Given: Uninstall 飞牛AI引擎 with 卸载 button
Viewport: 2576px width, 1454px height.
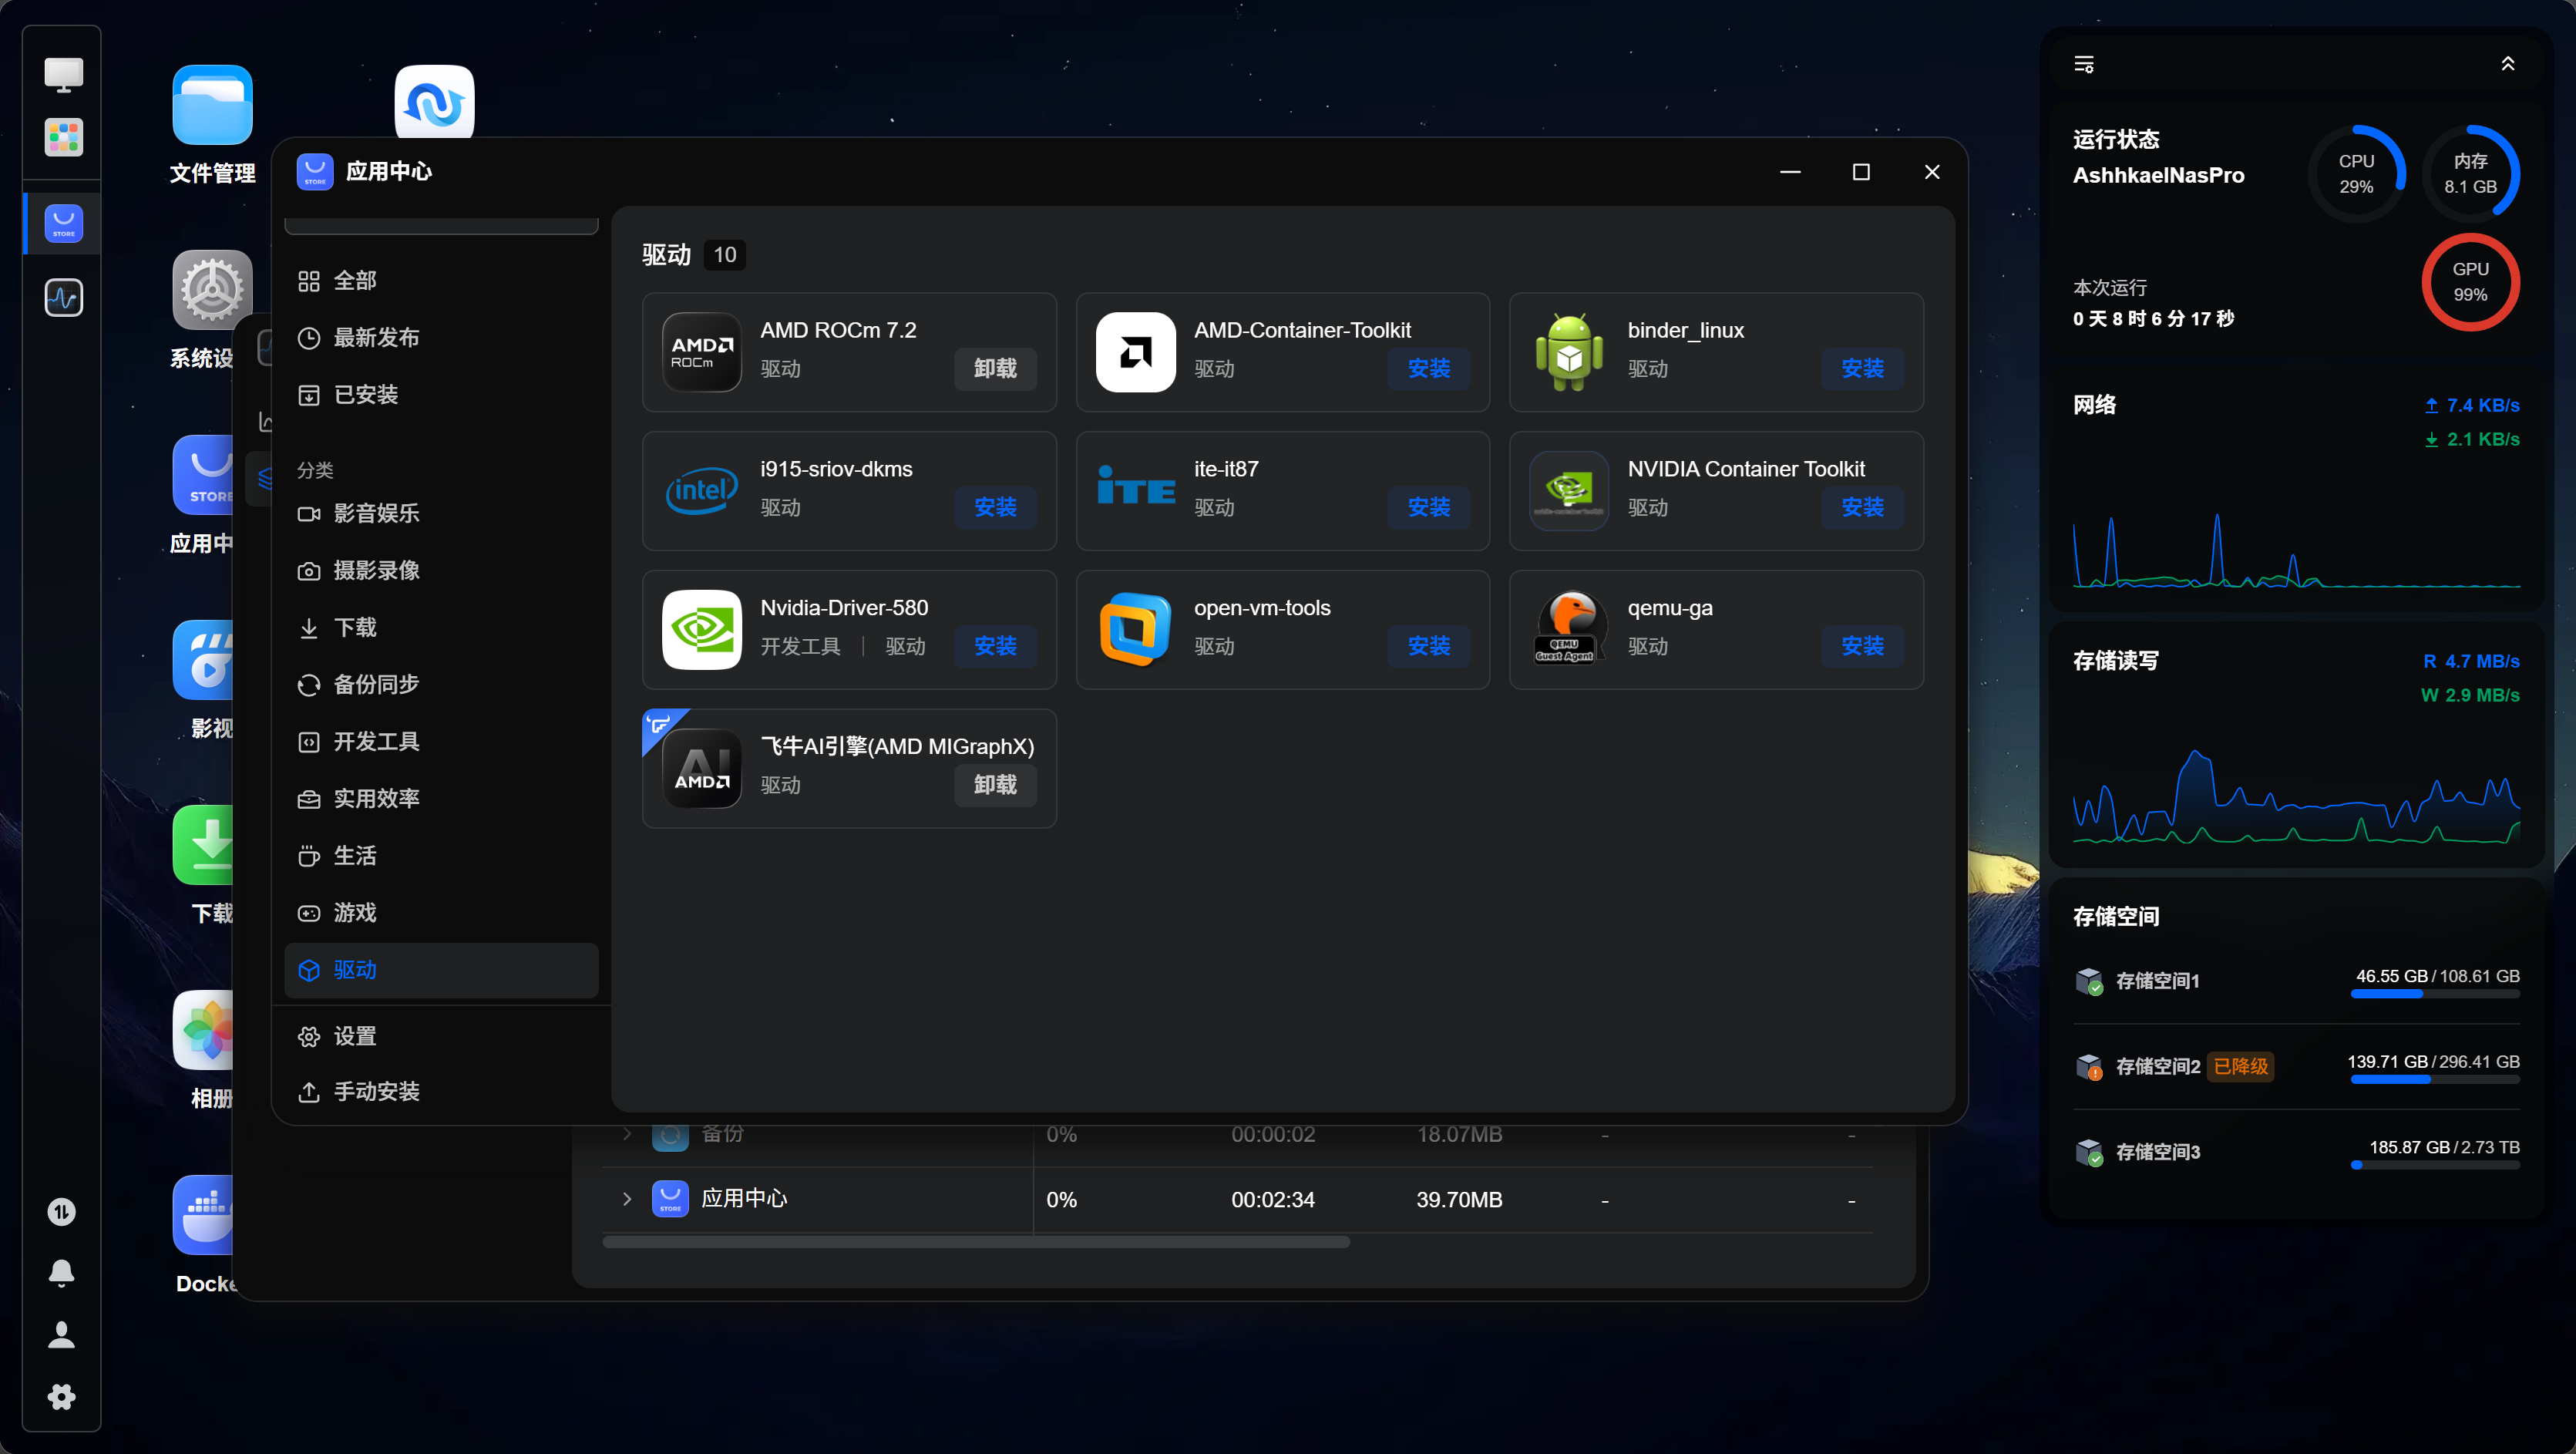Looking at the screenshot, I should (995, 786).
